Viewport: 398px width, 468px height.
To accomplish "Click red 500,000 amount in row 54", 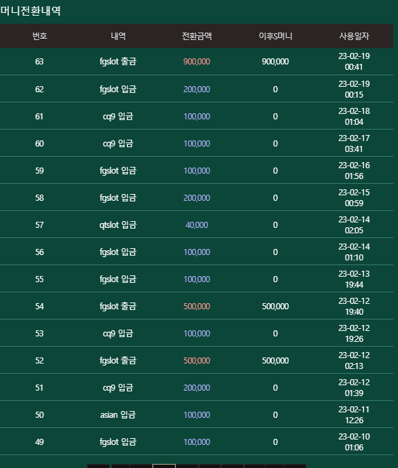I will tap(197, 307).
